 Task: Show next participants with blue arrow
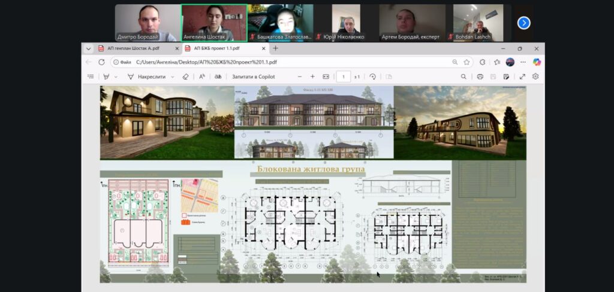click(x=523, y=23)
